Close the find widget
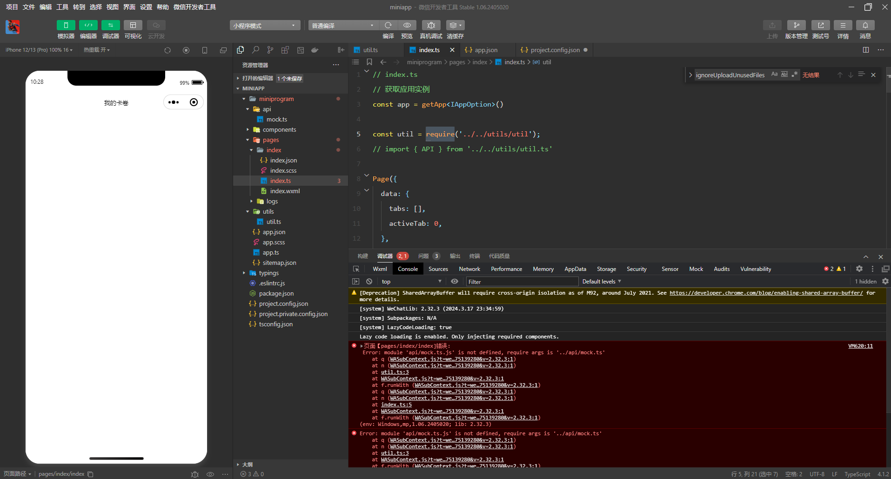The height and width of the screenshot is (479, 891). pyautogui.click(x=873, y=75)
